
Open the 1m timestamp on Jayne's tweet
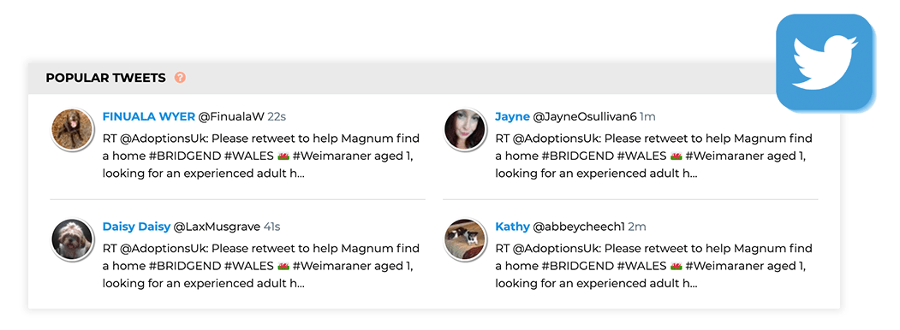tap(647, 117)
